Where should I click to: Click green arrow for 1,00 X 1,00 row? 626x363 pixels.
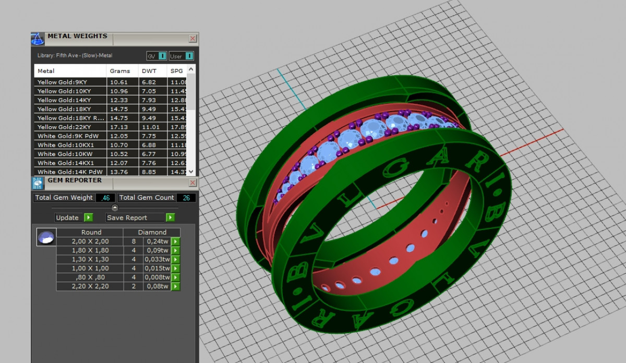coord(176,269)
